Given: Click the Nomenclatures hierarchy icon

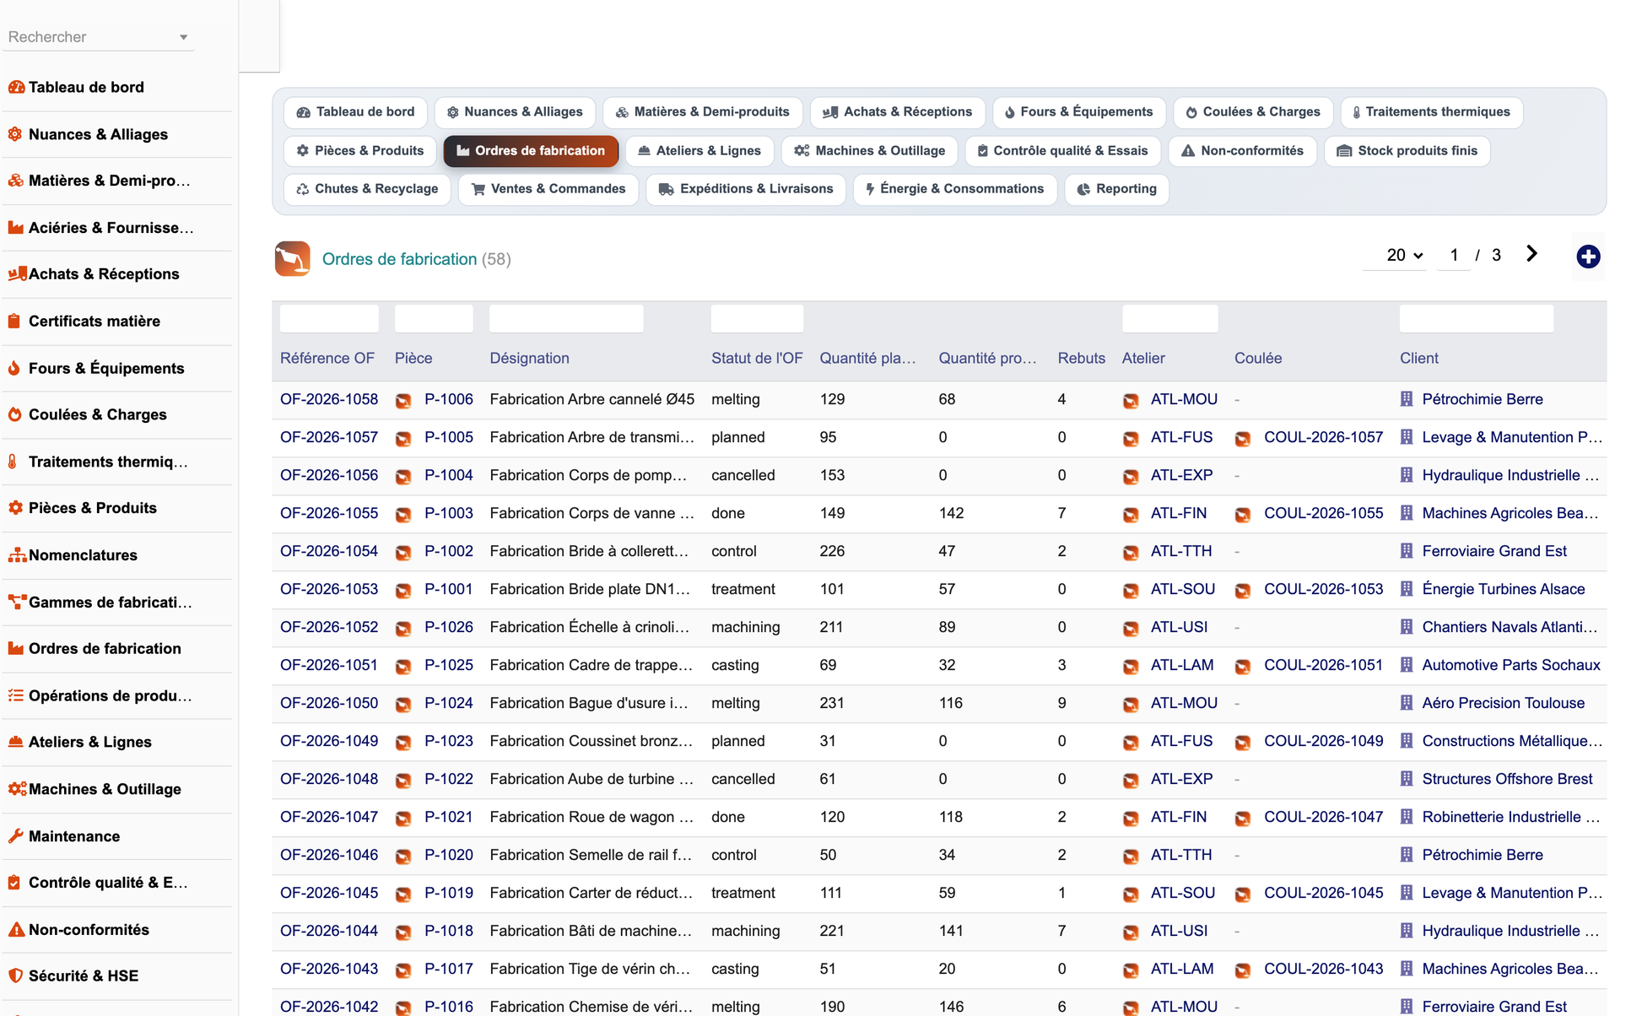Looking at the screenshot, I should [x=16, y=555].
